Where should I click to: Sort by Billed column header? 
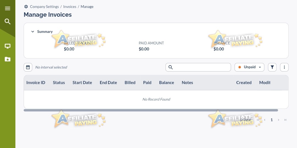click(x=130, y=82)
